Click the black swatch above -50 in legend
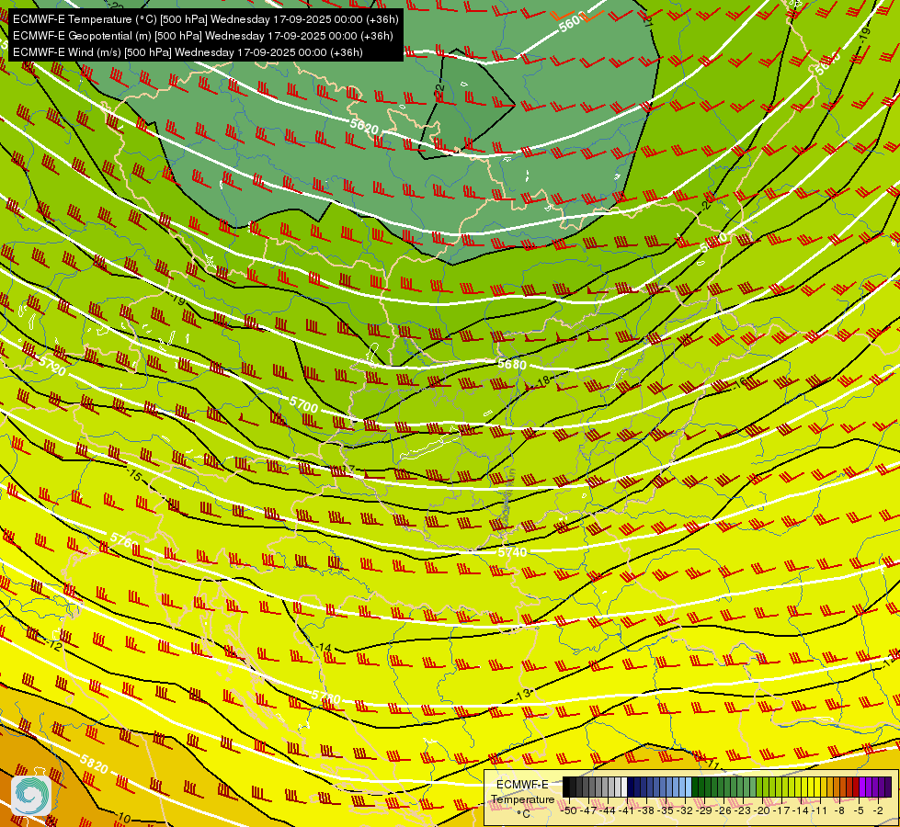The height and width of the screenshot is (827, 900). tap(566, 787)
